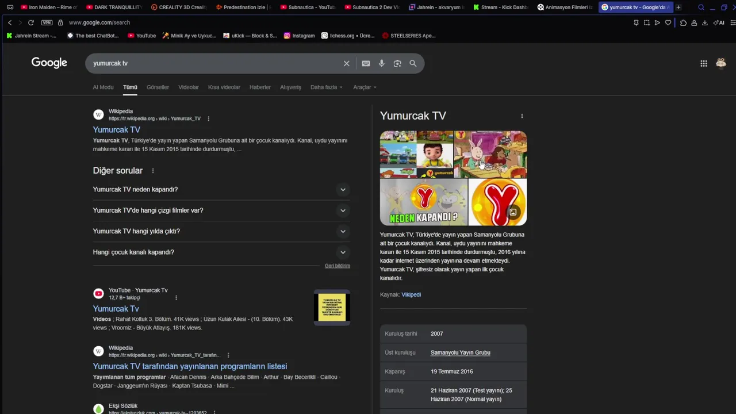Reload the page with the refresh icon
736x414 pixels.
pyautogui.click(x=30, y=22)
